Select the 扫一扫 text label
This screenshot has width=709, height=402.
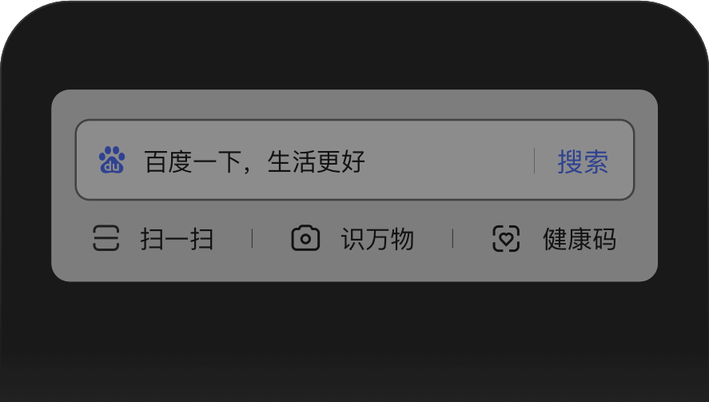click(177, 239)
